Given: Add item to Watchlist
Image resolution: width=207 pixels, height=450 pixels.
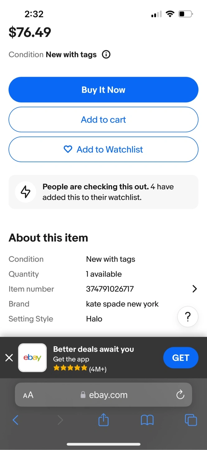Looking at the screenshot, I should 103,149.
